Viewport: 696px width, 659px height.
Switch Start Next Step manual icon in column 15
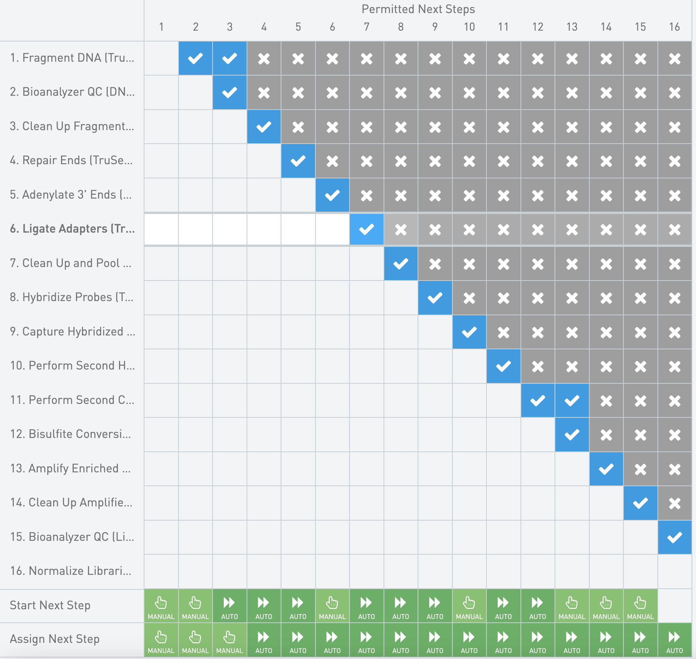tap(640, 606)
